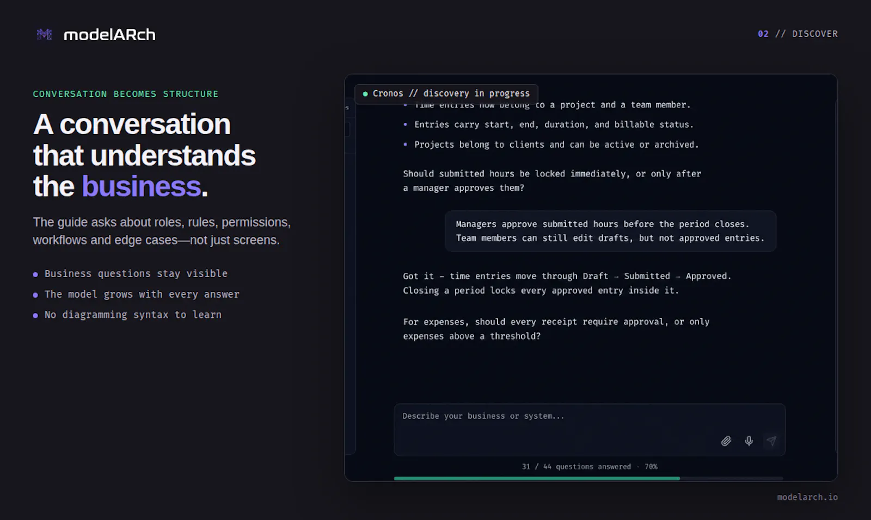Select the manager's reply message bubble
This screenshot has height=520, width=871.
click(x=610, y=231)
